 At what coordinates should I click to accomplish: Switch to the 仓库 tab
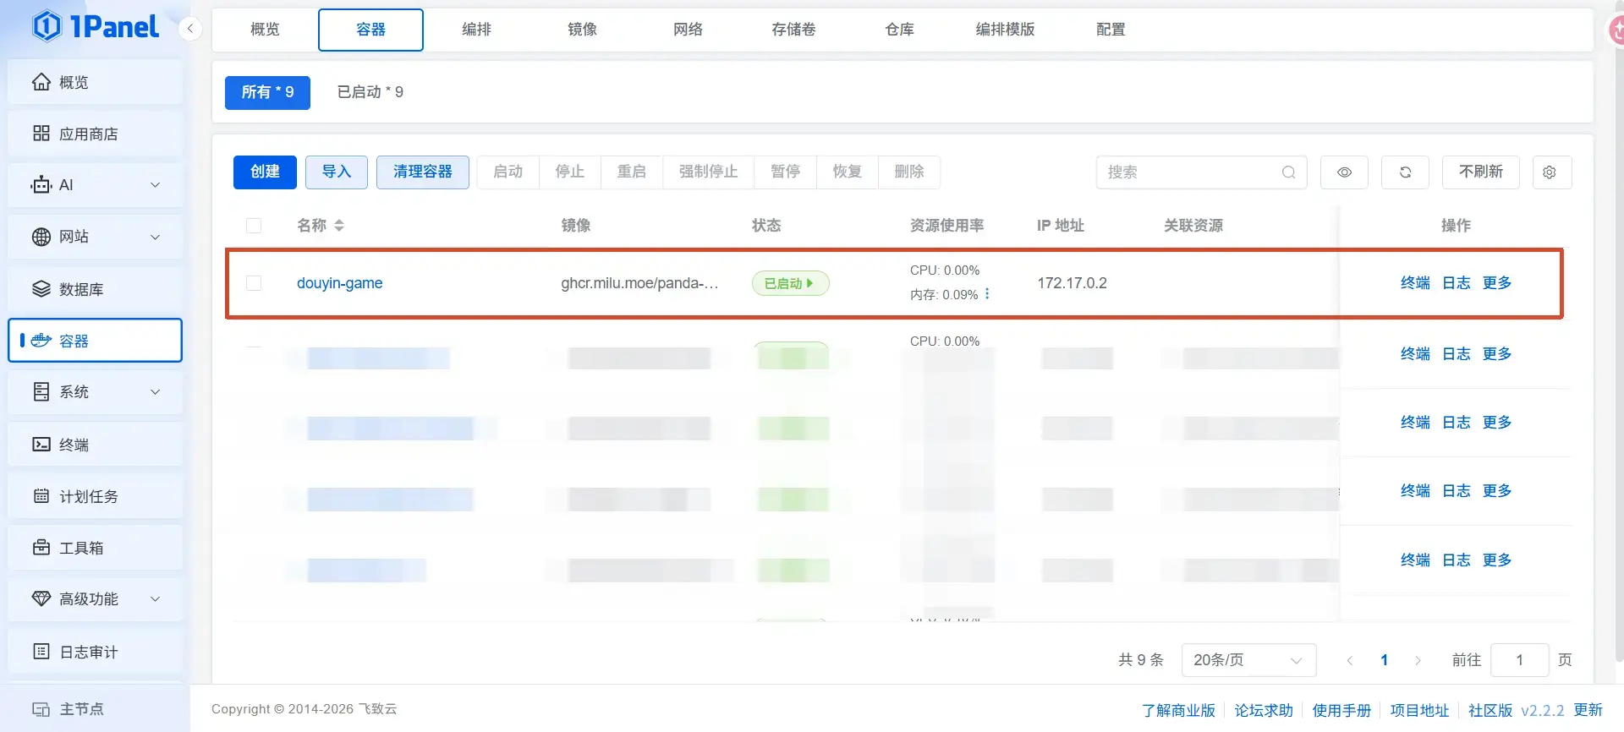[x=899, y=30]
